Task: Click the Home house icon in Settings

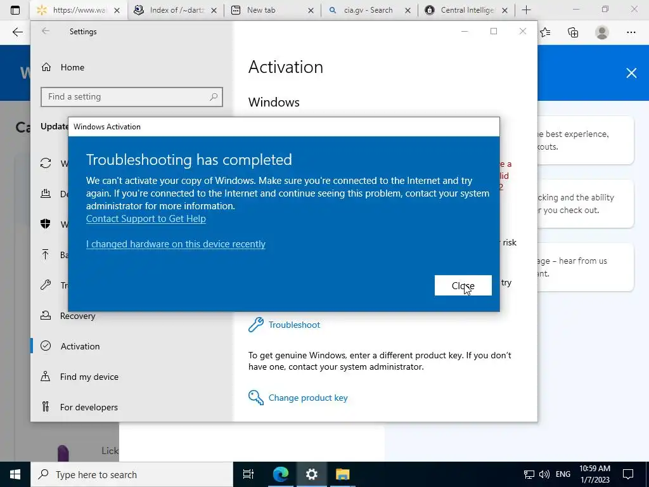Action: pos(46,67)
